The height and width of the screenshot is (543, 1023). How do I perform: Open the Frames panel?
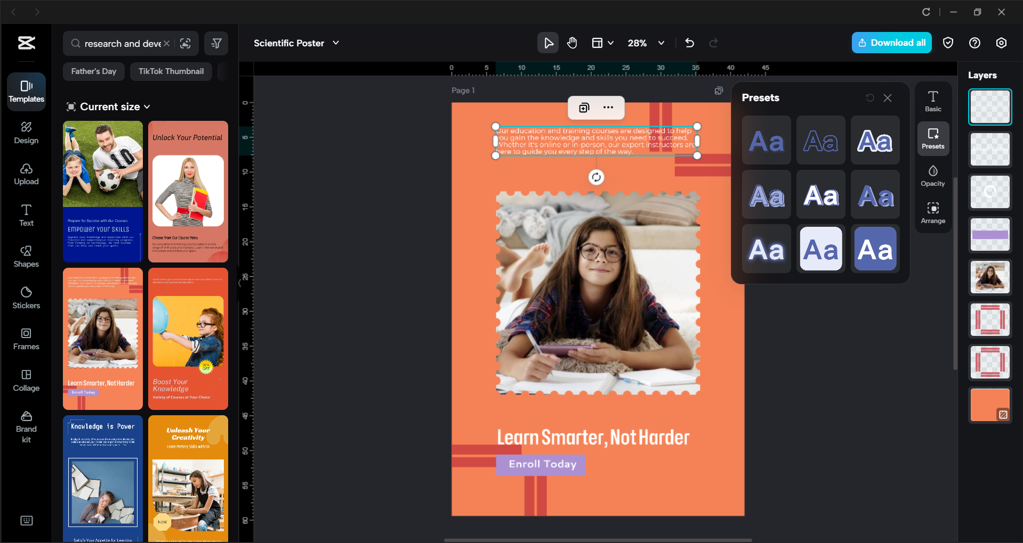pyautogui.click(x=26, y=338)
